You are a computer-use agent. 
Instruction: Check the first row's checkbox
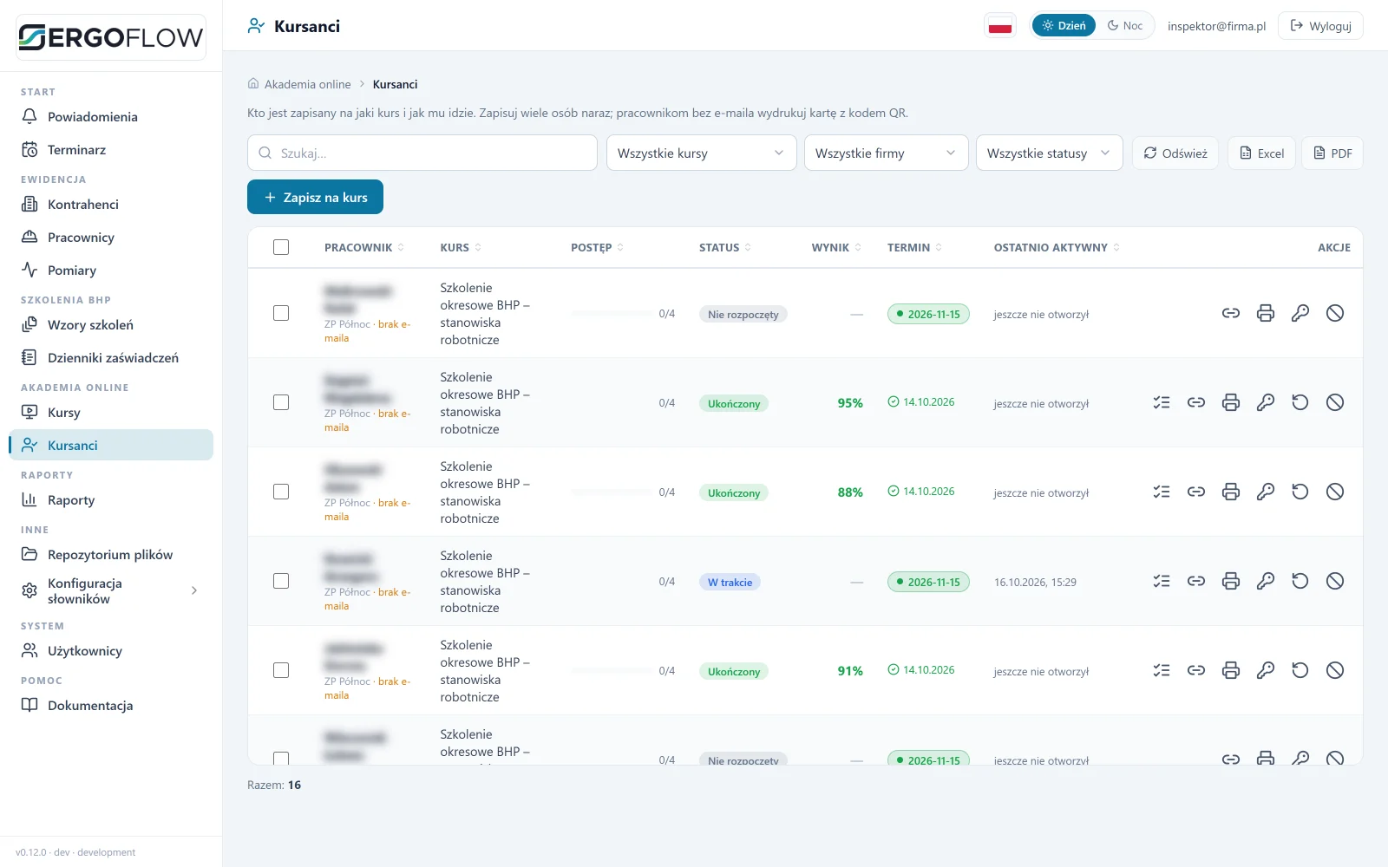click(281, 313)
